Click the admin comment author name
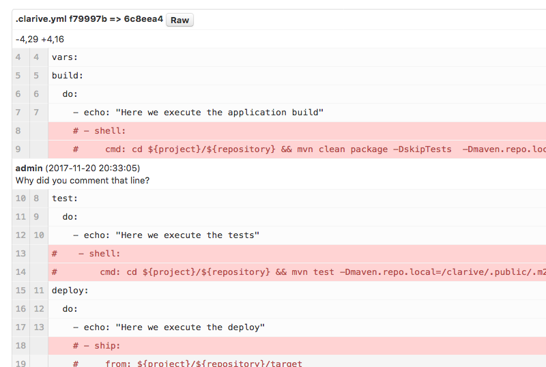 click(x=29, y=168)
